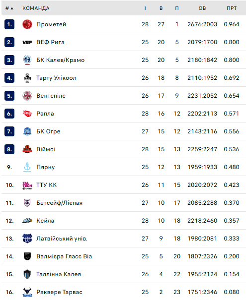
Task: Click the Пярну anchor logo
Action: 27,167
